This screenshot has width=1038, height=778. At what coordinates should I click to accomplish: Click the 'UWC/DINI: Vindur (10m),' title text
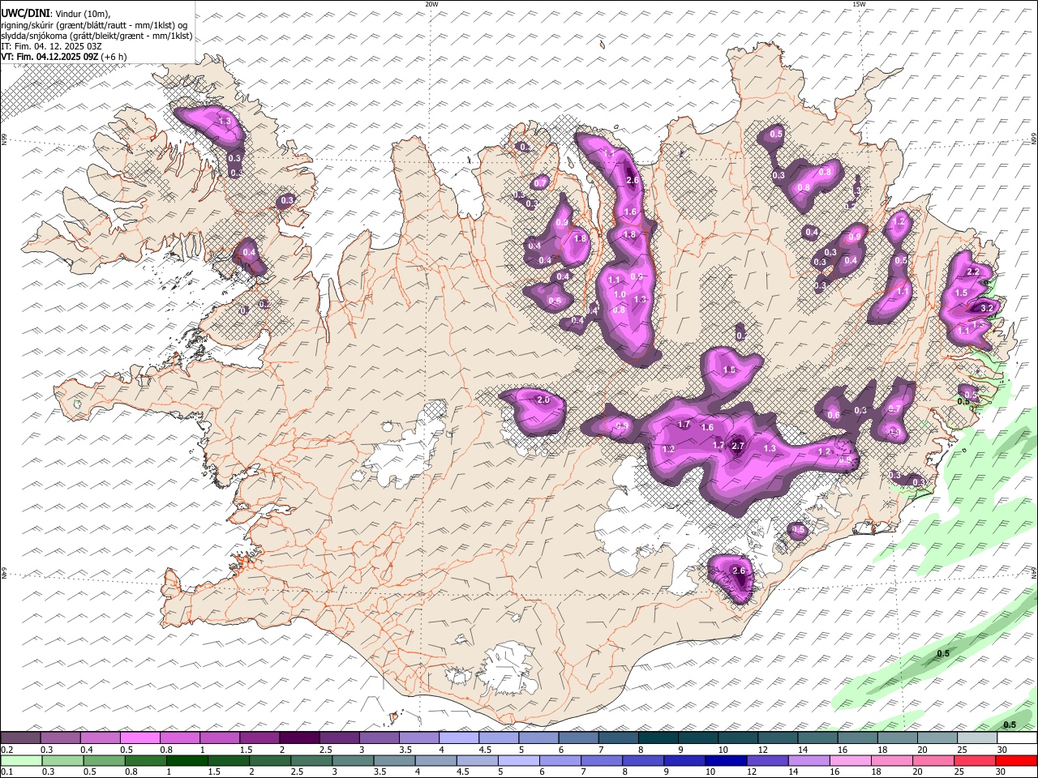coord(55,14)
